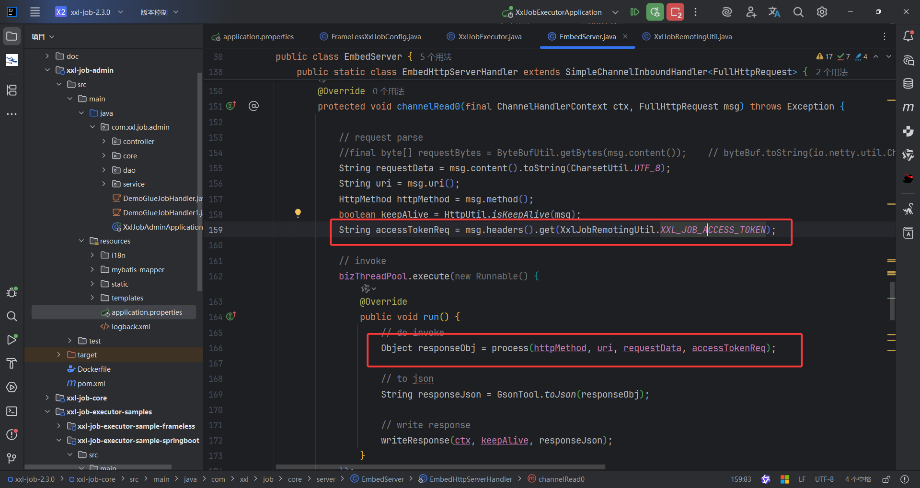
Task: Select XxlJobAdminApplication in project tree
Action: [x=157, y=227]
